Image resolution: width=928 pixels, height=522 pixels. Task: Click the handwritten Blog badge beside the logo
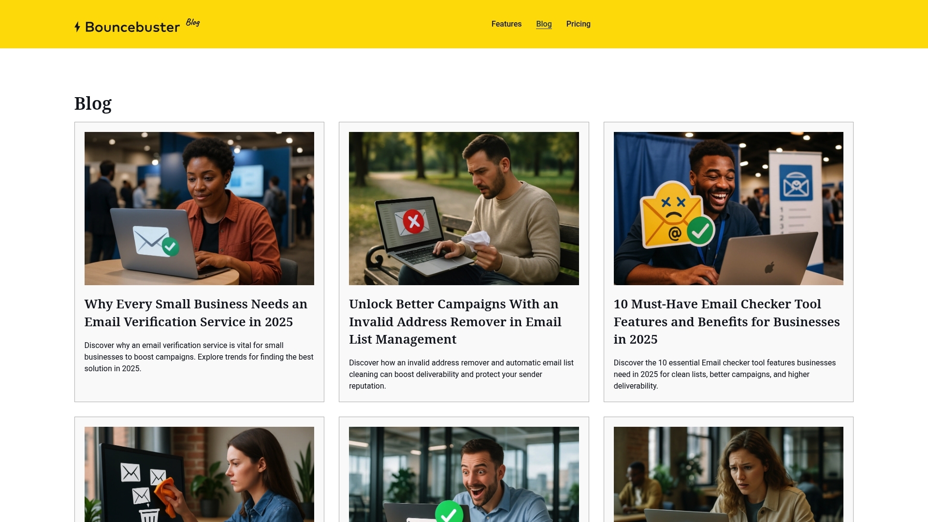[x=193, y=22]
